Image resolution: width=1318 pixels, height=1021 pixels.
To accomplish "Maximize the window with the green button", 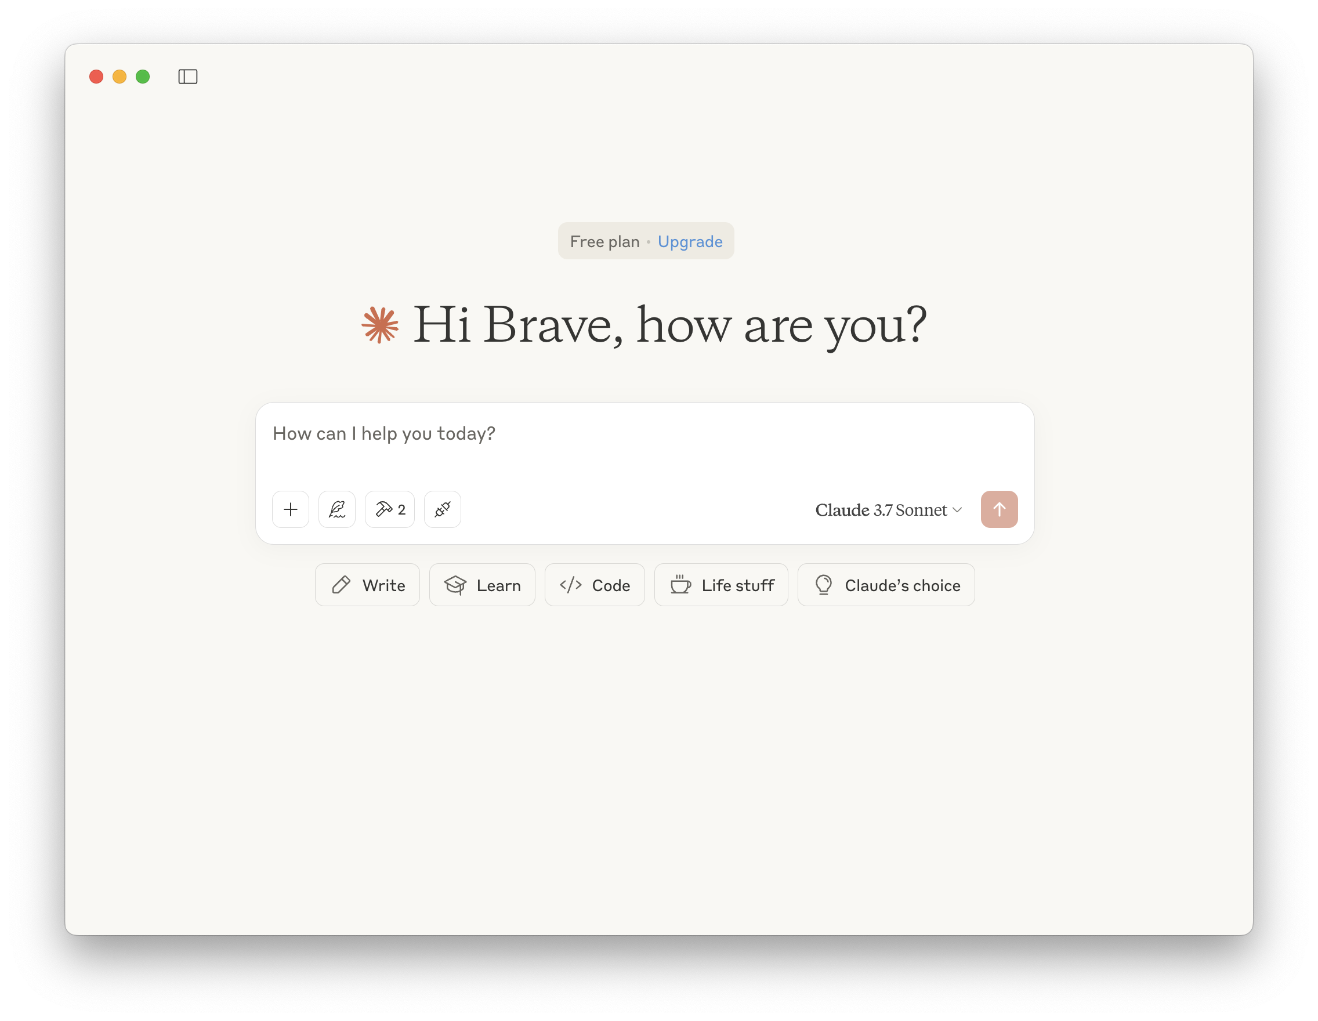I will point(143,77).
